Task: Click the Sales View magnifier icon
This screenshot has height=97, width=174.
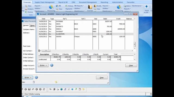Action: (26, 6)
